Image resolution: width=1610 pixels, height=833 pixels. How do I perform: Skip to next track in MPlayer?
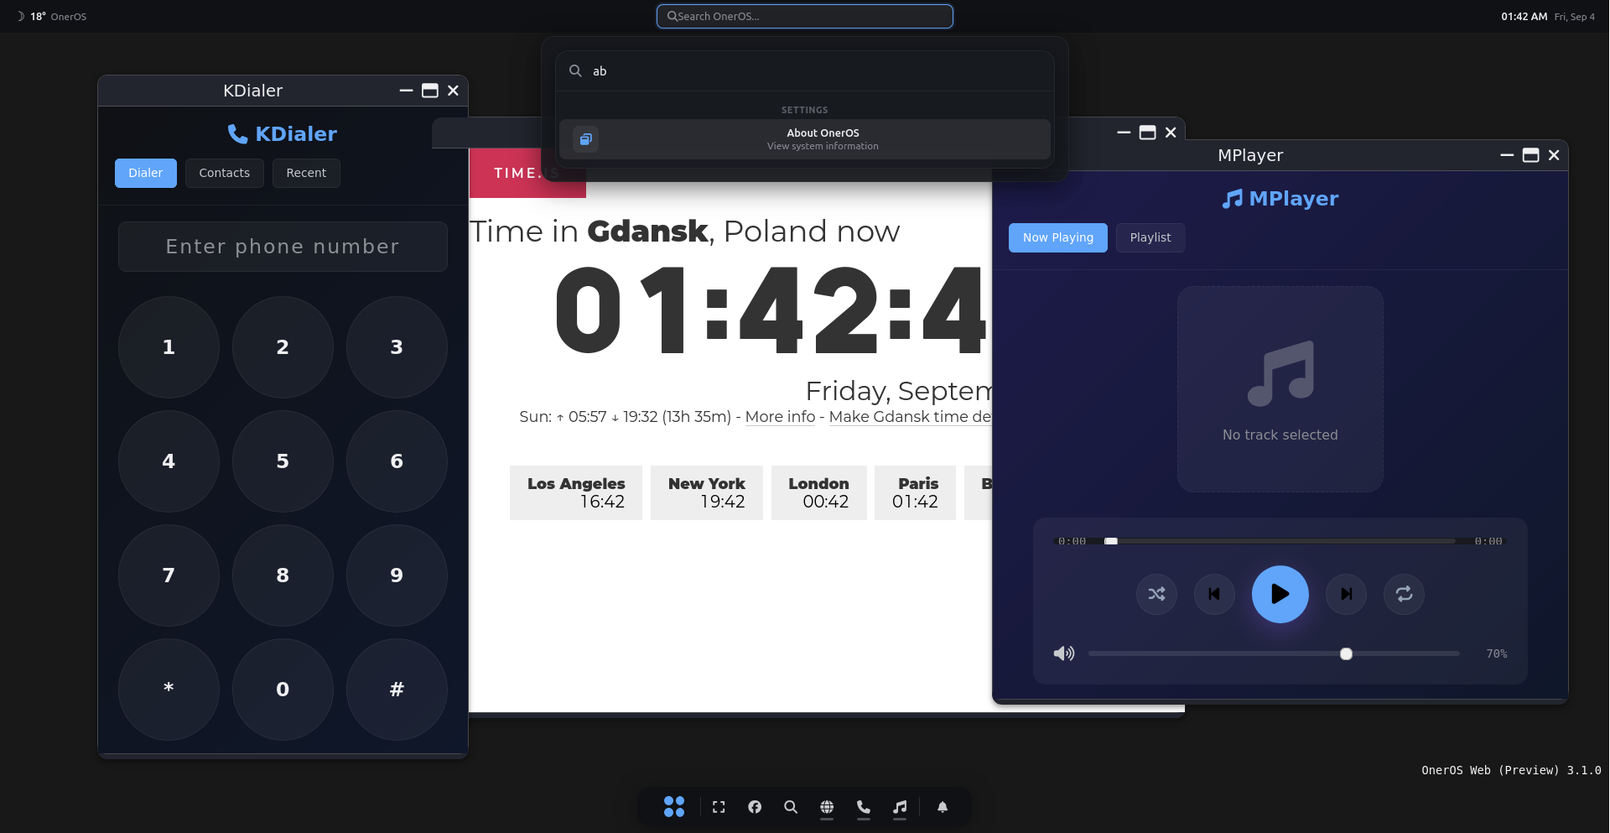coord(1347,594)
